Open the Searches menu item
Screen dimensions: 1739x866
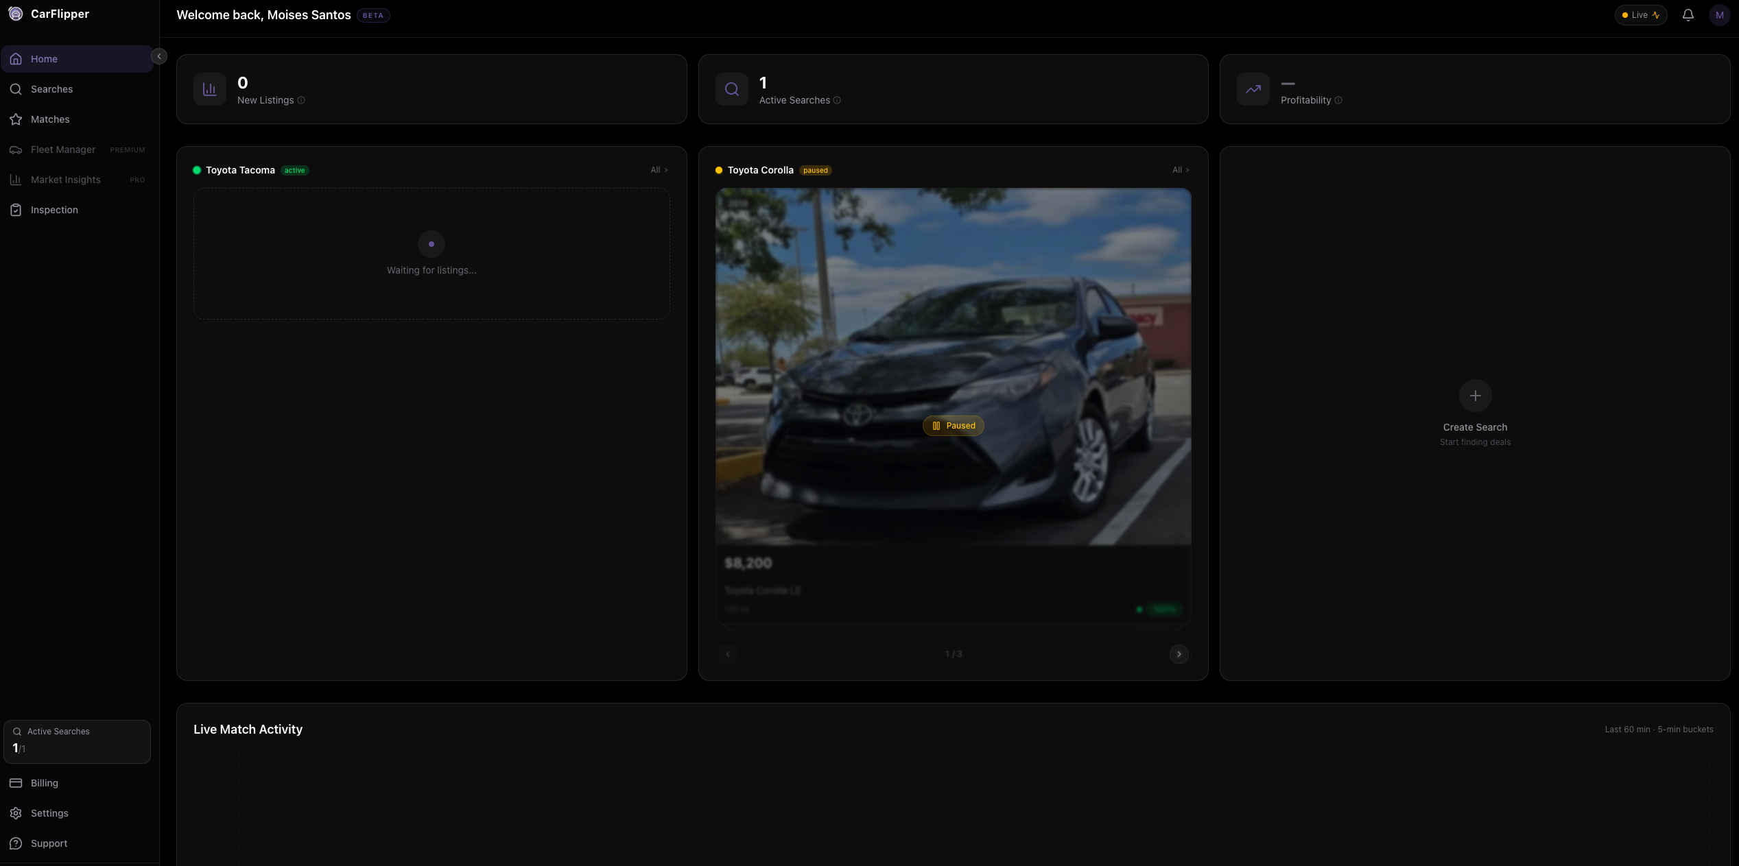pos(51,89)
